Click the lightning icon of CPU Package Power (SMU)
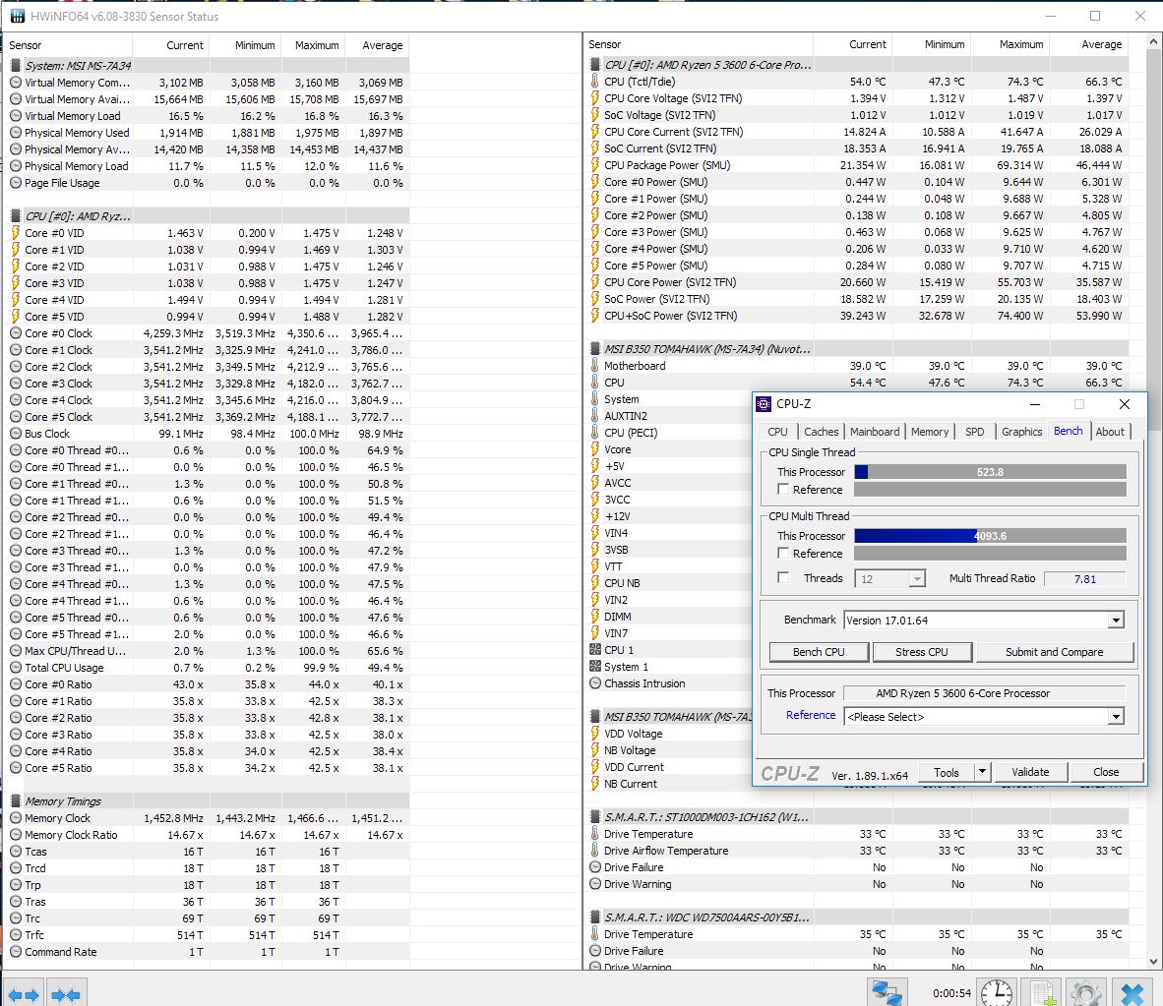1163x1006 pixels. tap(595, 165)
